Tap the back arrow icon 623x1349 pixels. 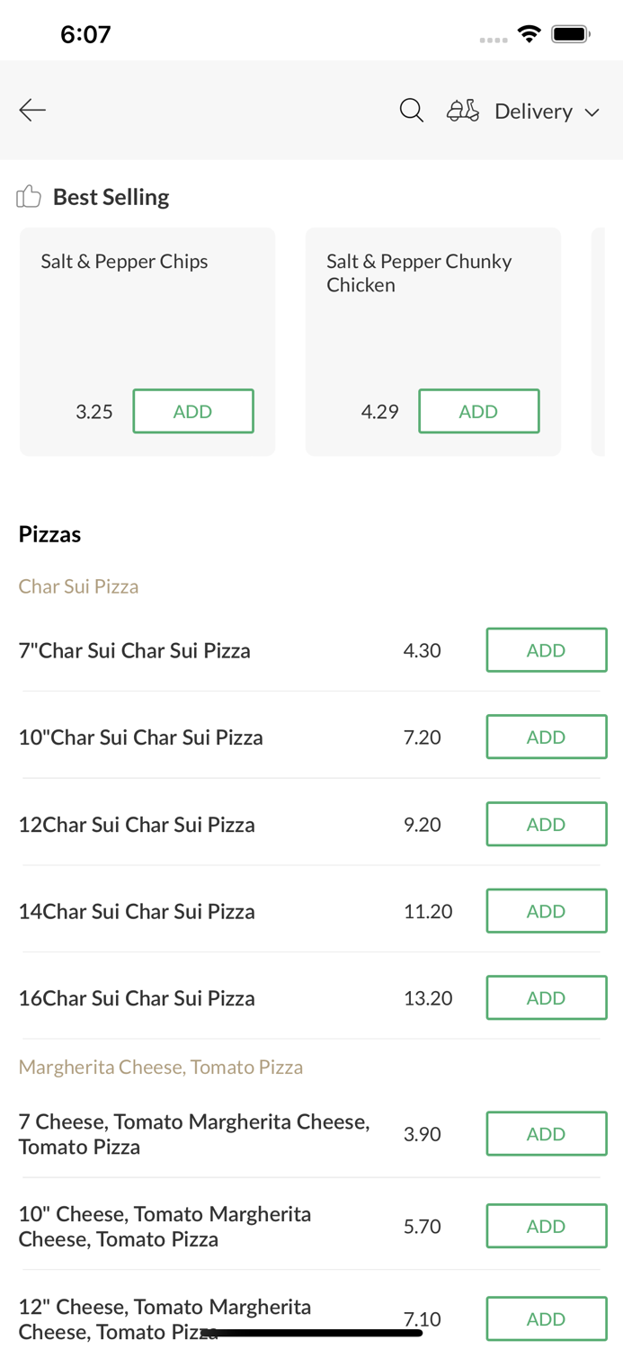click(x=32, y=110)
